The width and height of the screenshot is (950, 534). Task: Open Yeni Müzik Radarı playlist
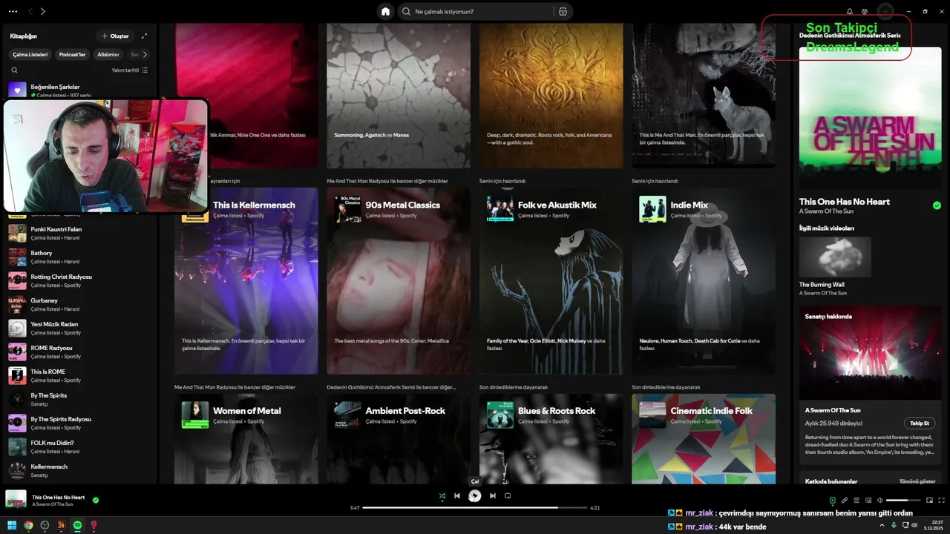[x=80, y=328]
